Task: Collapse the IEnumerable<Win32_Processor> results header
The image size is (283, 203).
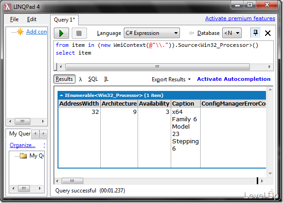Action: click(x=61, y=95)
